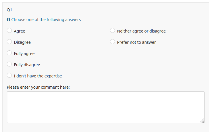
Task: Select Neither agree or disagree radio button
Action: 113,31
